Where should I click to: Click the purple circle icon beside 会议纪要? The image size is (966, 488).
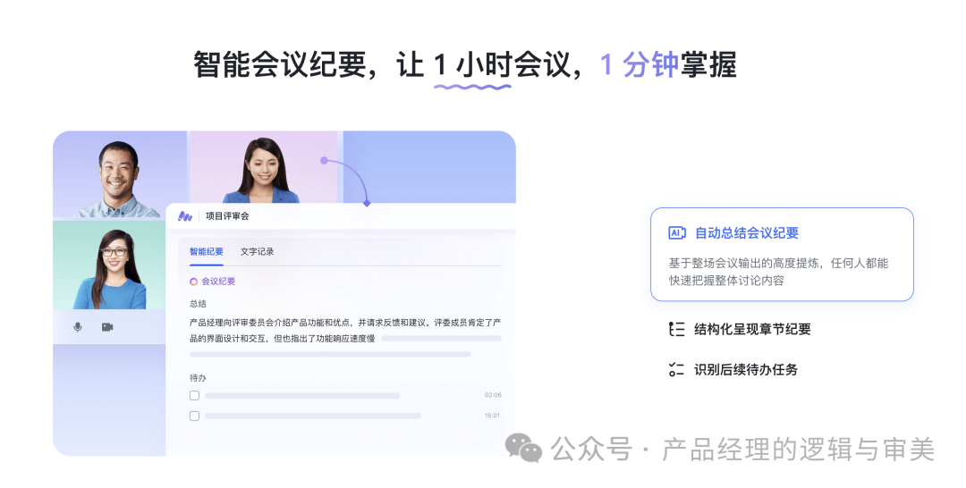coord(193,282)
